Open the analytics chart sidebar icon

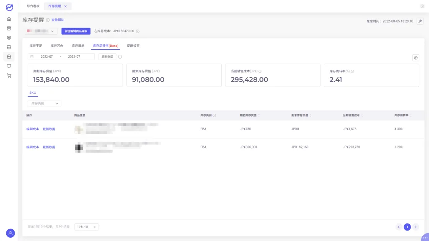(9, 38)
